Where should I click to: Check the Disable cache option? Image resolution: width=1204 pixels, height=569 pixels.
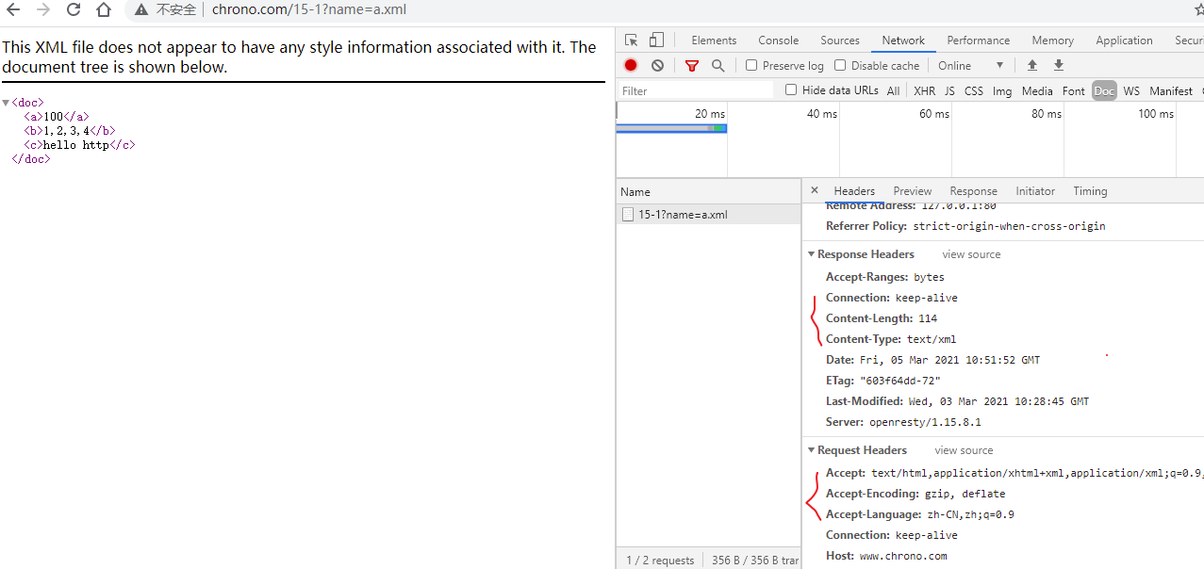tap(840, 65)
